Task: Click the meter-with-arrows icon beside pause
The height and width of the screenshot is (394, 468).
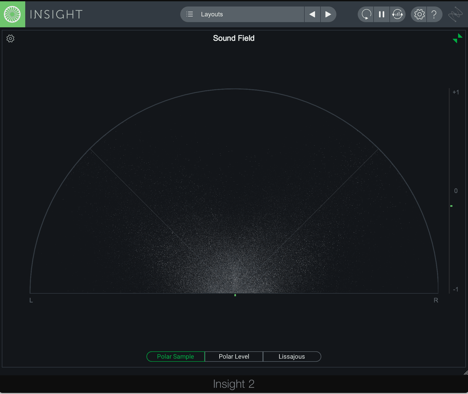Action: (x=398, y=14)
